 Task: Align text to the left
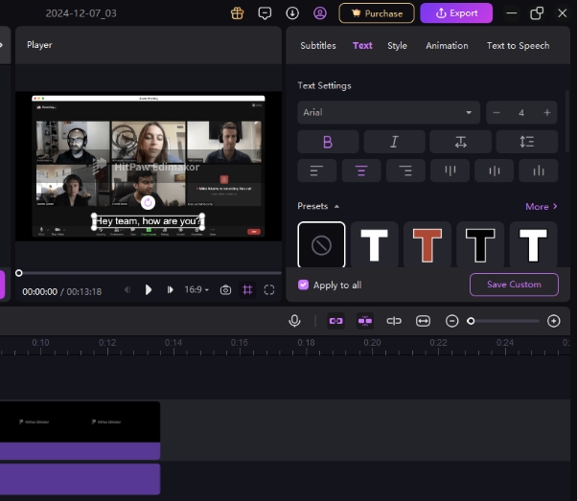pos(317,171)
